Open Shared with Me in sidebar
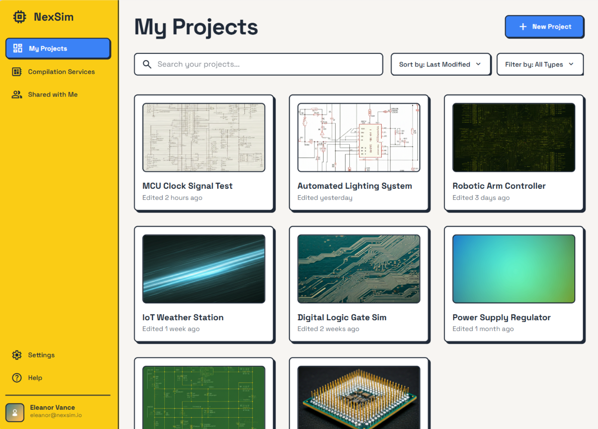The height and width of the screenshot is (429, 598). pyautogui.click(x=52, y=95)
